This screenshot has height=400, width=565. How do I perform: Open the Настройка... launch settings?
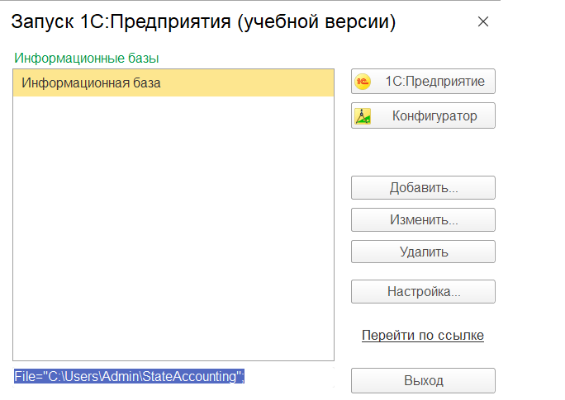[423, 291]
